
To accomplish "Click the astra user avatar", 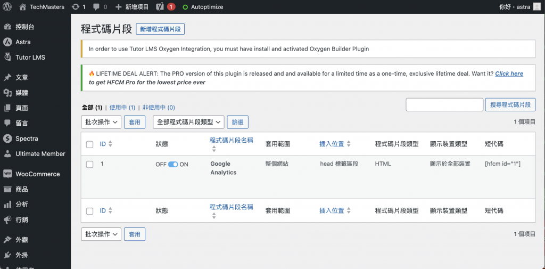I will coord(536,6).
